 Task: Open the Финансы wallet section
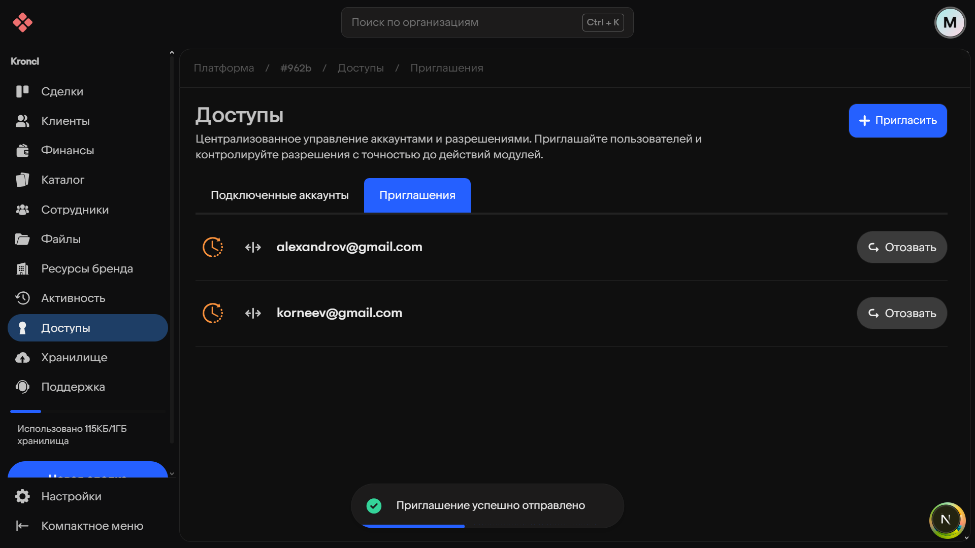[x=67, y=150]
